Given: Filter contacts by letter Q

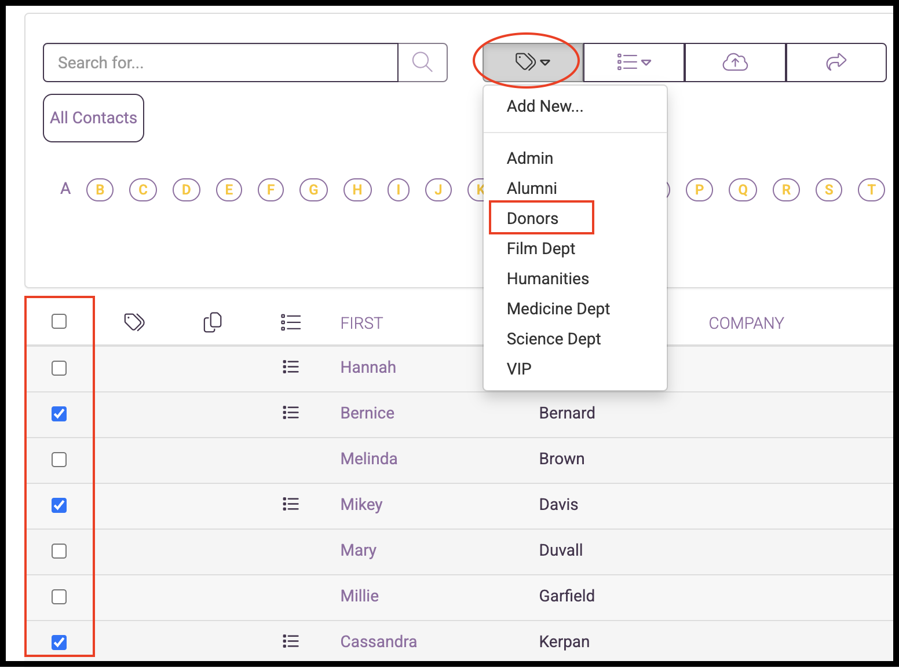Looking at the screenshot, I should 743,190.
